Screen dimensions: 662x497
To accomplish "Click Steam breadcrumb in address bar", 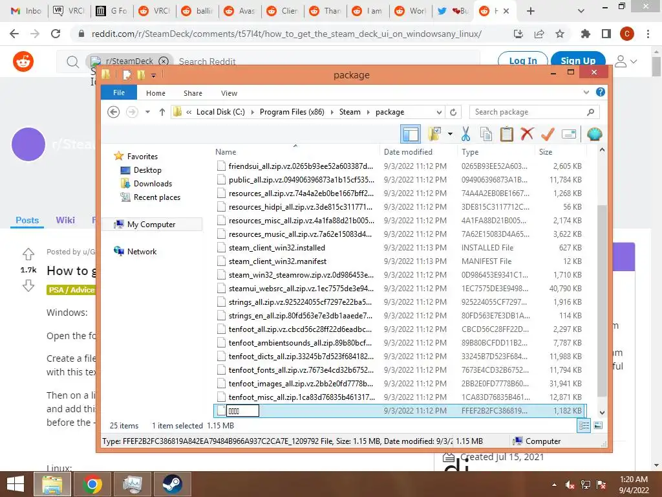I will pyautogui.click(x=350, y=112).
